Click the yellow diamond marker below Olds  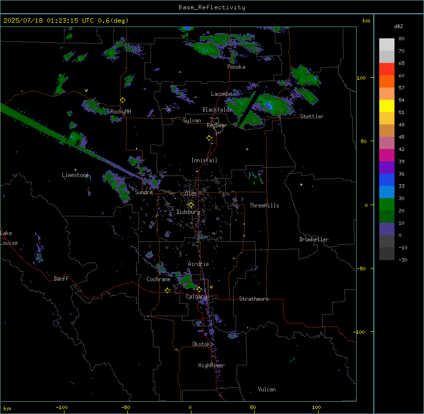[x=191, y=205]
